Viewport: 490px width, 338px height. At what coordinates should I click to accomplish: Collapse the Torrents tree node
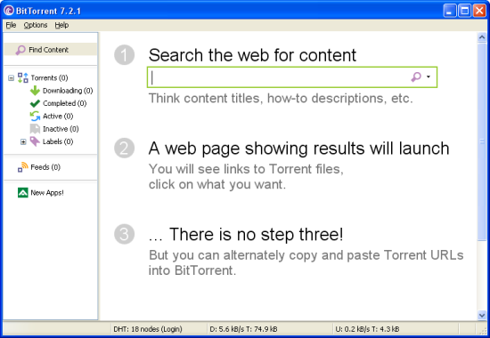(x=12, y=78)
